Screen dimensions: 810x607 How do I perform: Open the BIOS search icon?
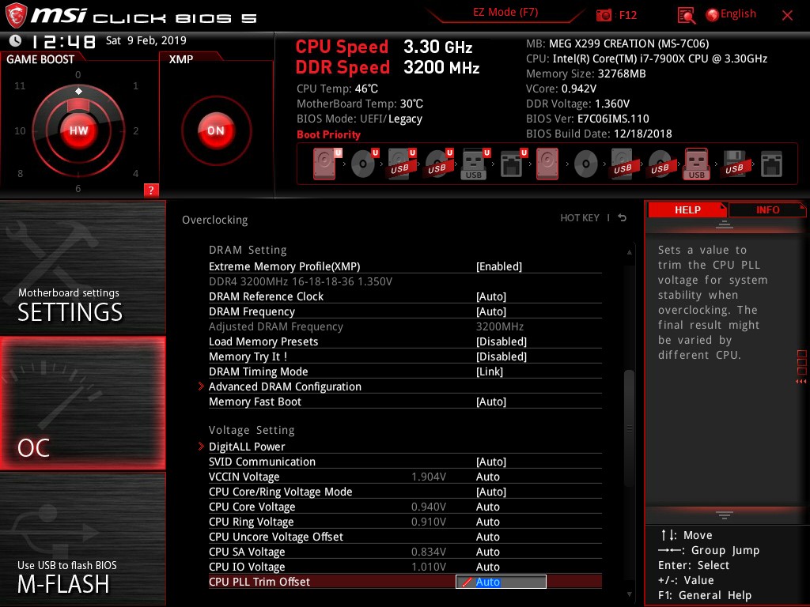point(687,15)
